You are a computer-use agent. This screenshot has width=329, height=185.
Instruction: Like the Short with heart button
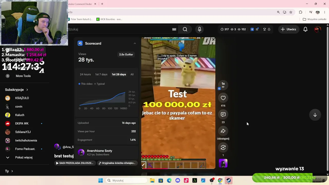[x=223, y=98]
